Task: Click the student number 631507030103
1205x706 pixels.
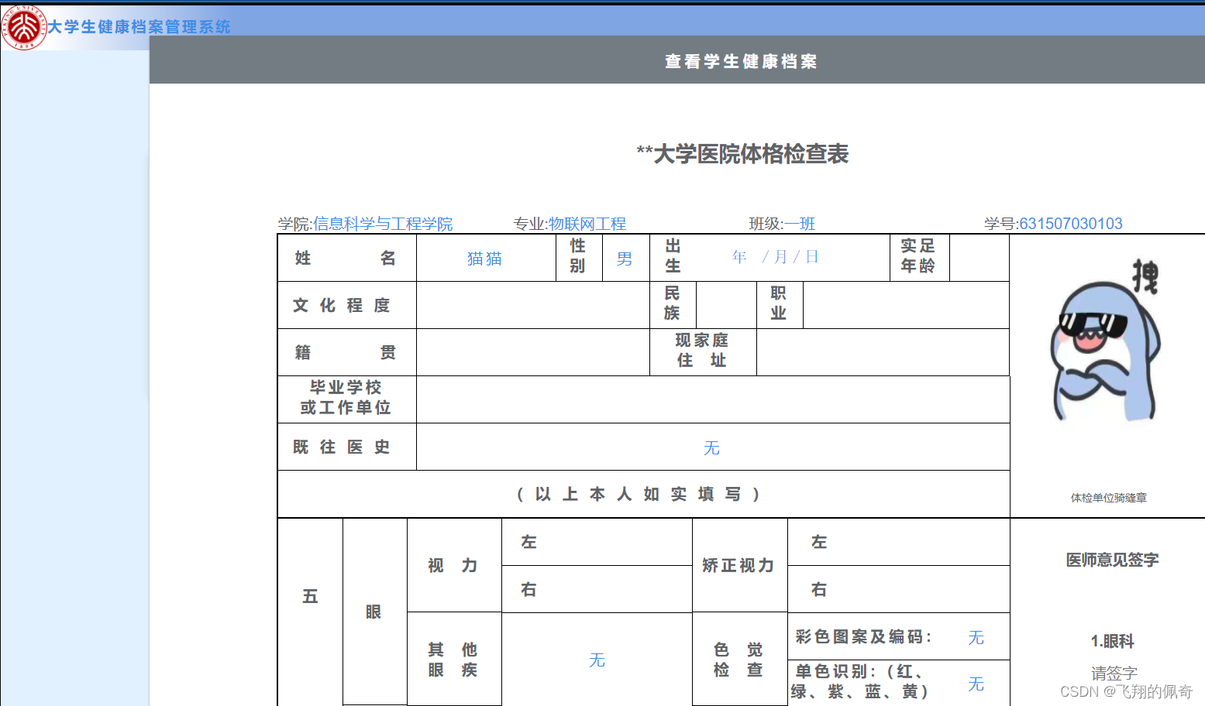Action: 1071,224
